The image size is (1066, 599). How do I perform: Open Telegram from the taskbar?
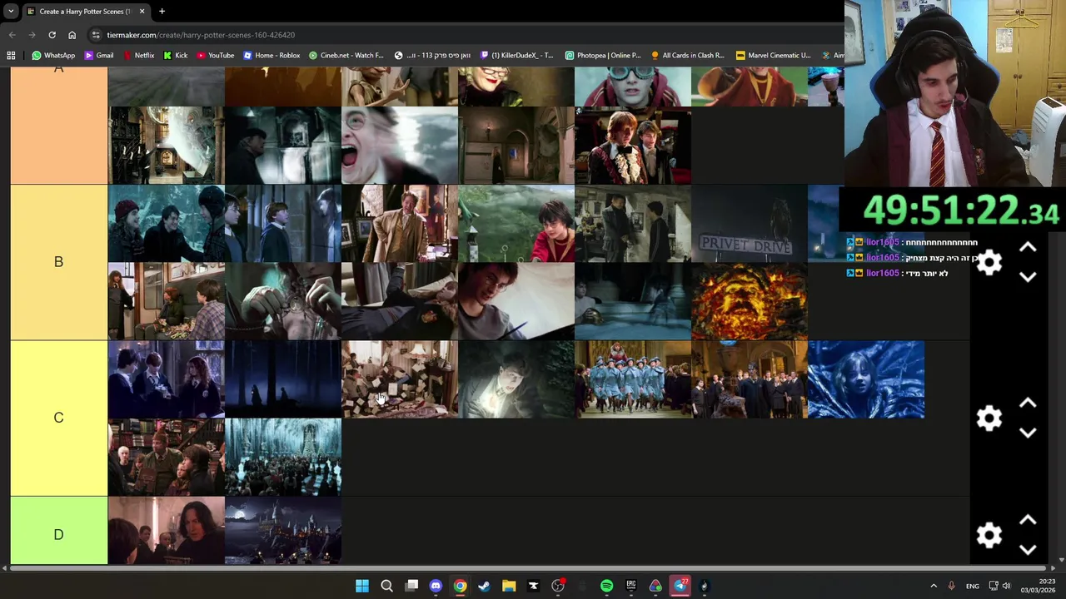[x=680, y=587]
